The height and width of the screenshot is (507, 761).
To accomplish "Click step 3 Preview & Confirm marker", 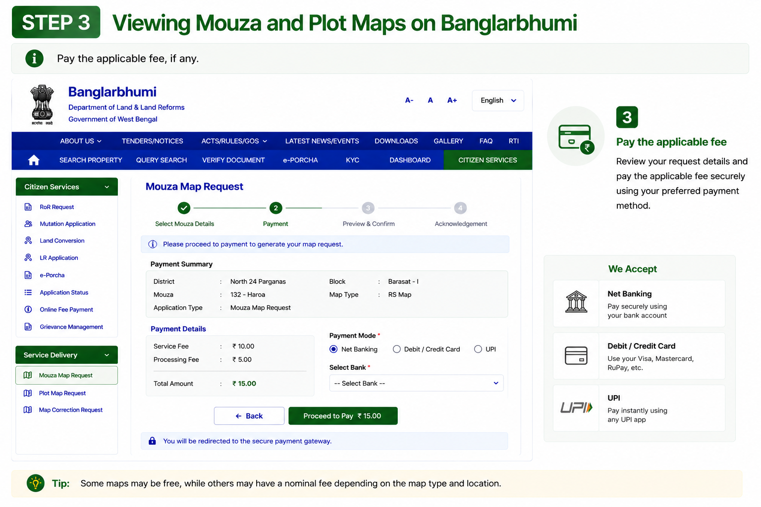I will (x=368, y=208).
